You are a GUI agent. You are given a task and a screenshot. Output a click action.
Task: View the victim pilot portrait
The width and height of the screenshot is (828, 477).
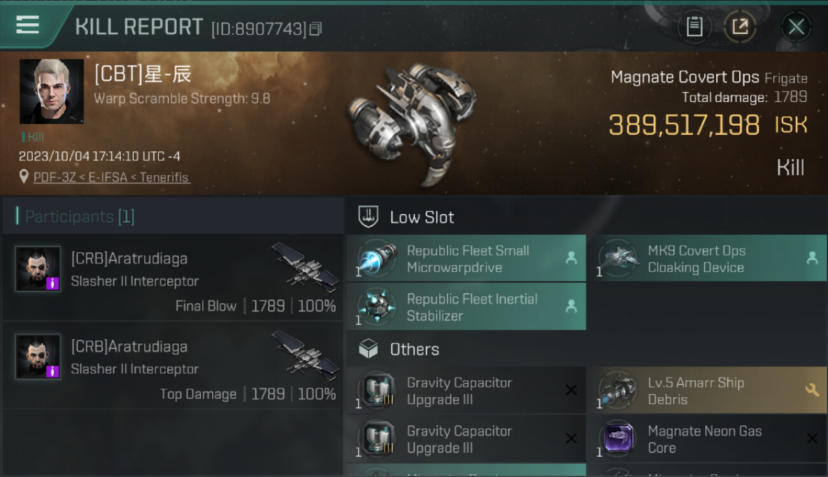pos(52,92)
